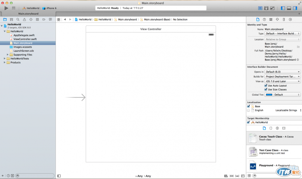Toggle the Navigator panel visibility
The height and width of the screenshot is (179, 302).
(x=283, y=8)
